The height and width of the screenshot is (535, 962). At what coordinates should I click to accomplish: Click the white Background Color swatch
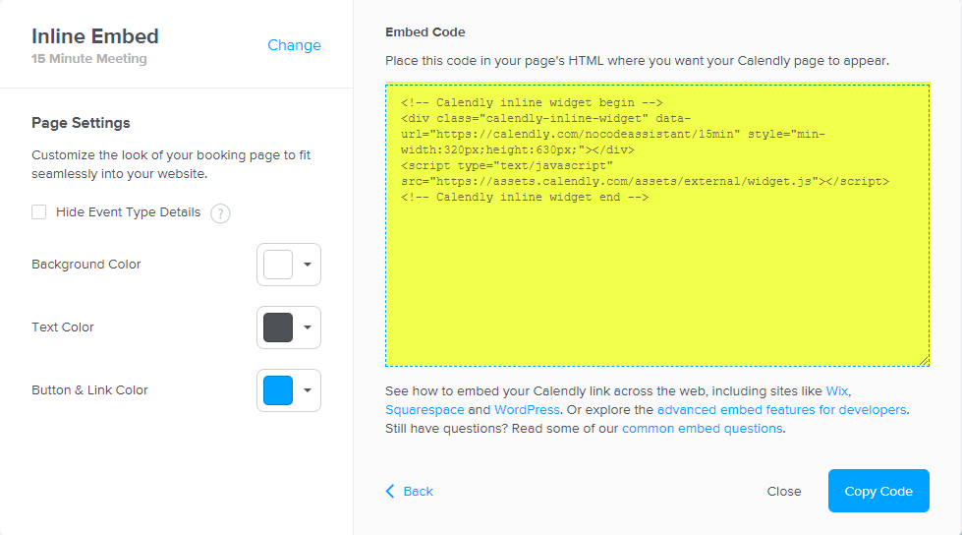click(x=278, y=265)
